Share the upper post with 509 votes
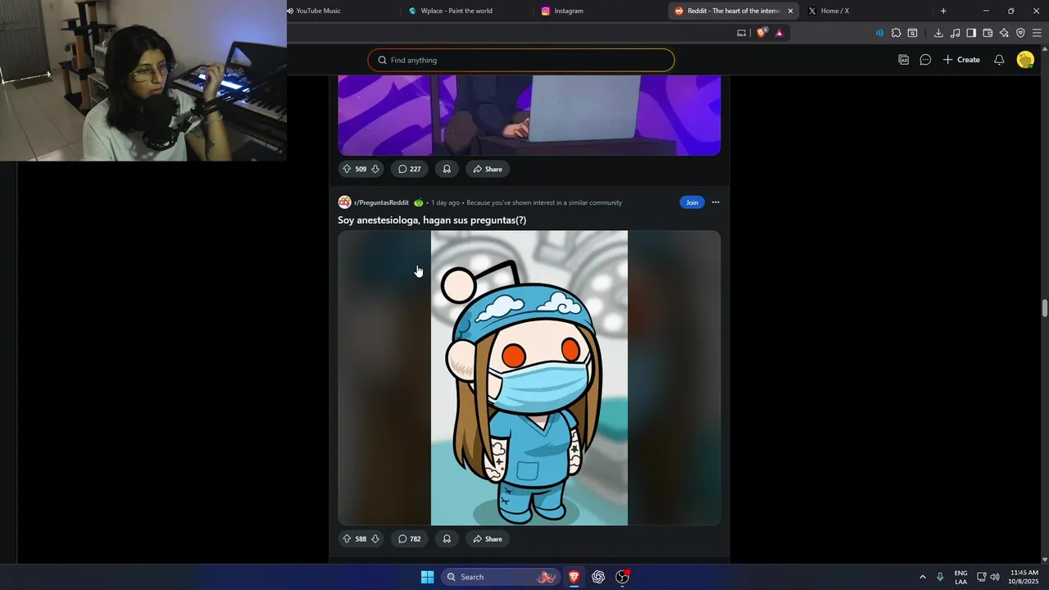Screen dimensions: 1049x590 [488, 169]
